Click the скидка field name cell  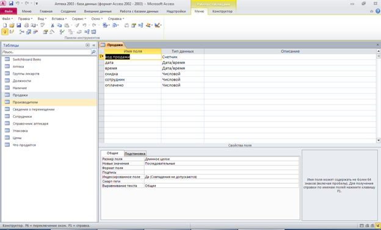point(132,74)
